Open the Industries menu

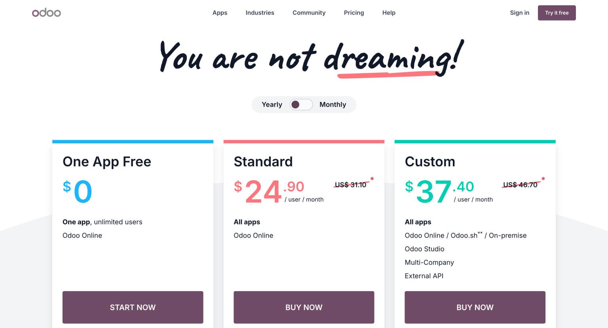[x=260, y=13]
